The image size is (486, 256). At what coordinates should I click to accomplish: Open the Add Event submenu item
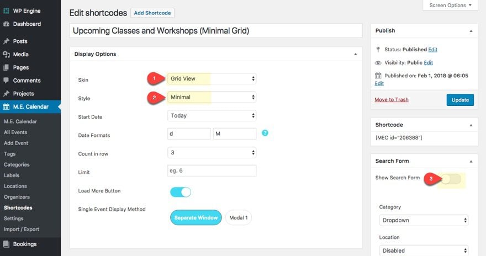[x=16, y=143]
